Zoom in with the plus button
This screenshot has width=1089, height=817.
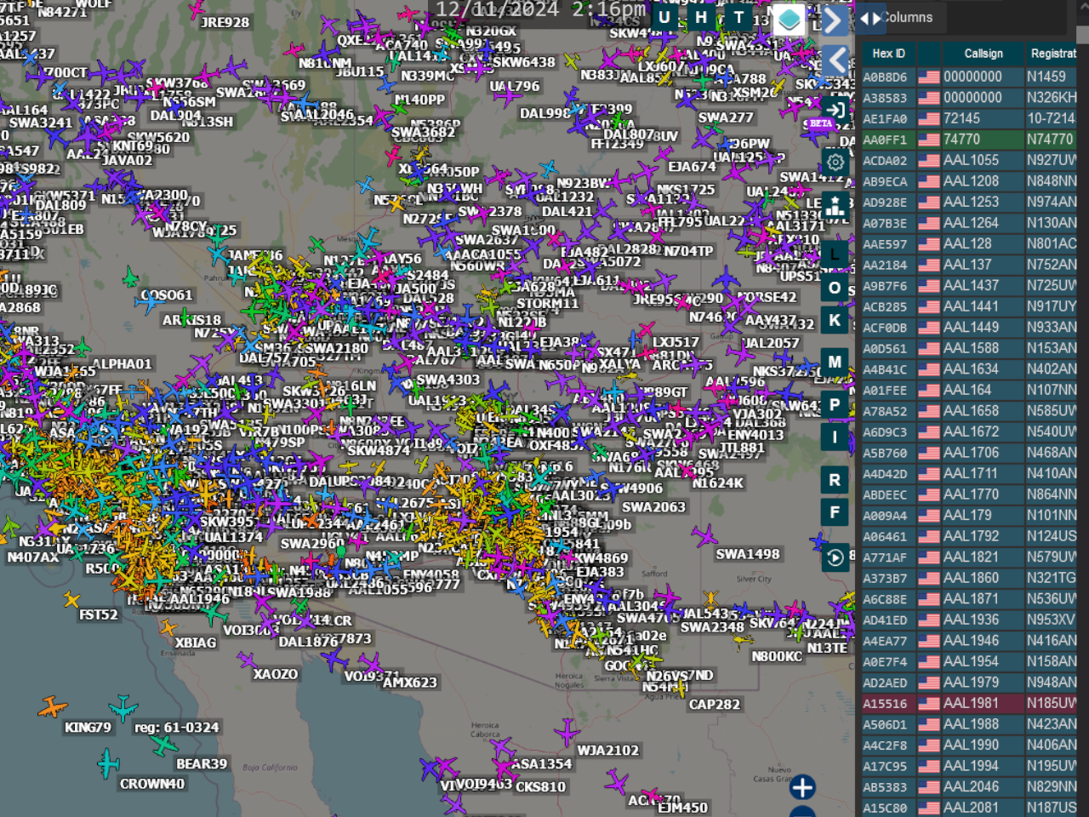[x=802, y=787]
